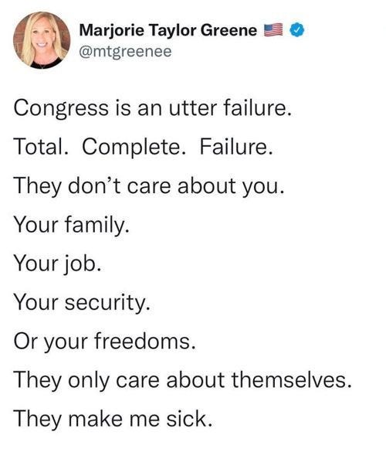Click the line 'They don't care about you.'
Screen dimensions: 386x452
pos(149,186)
